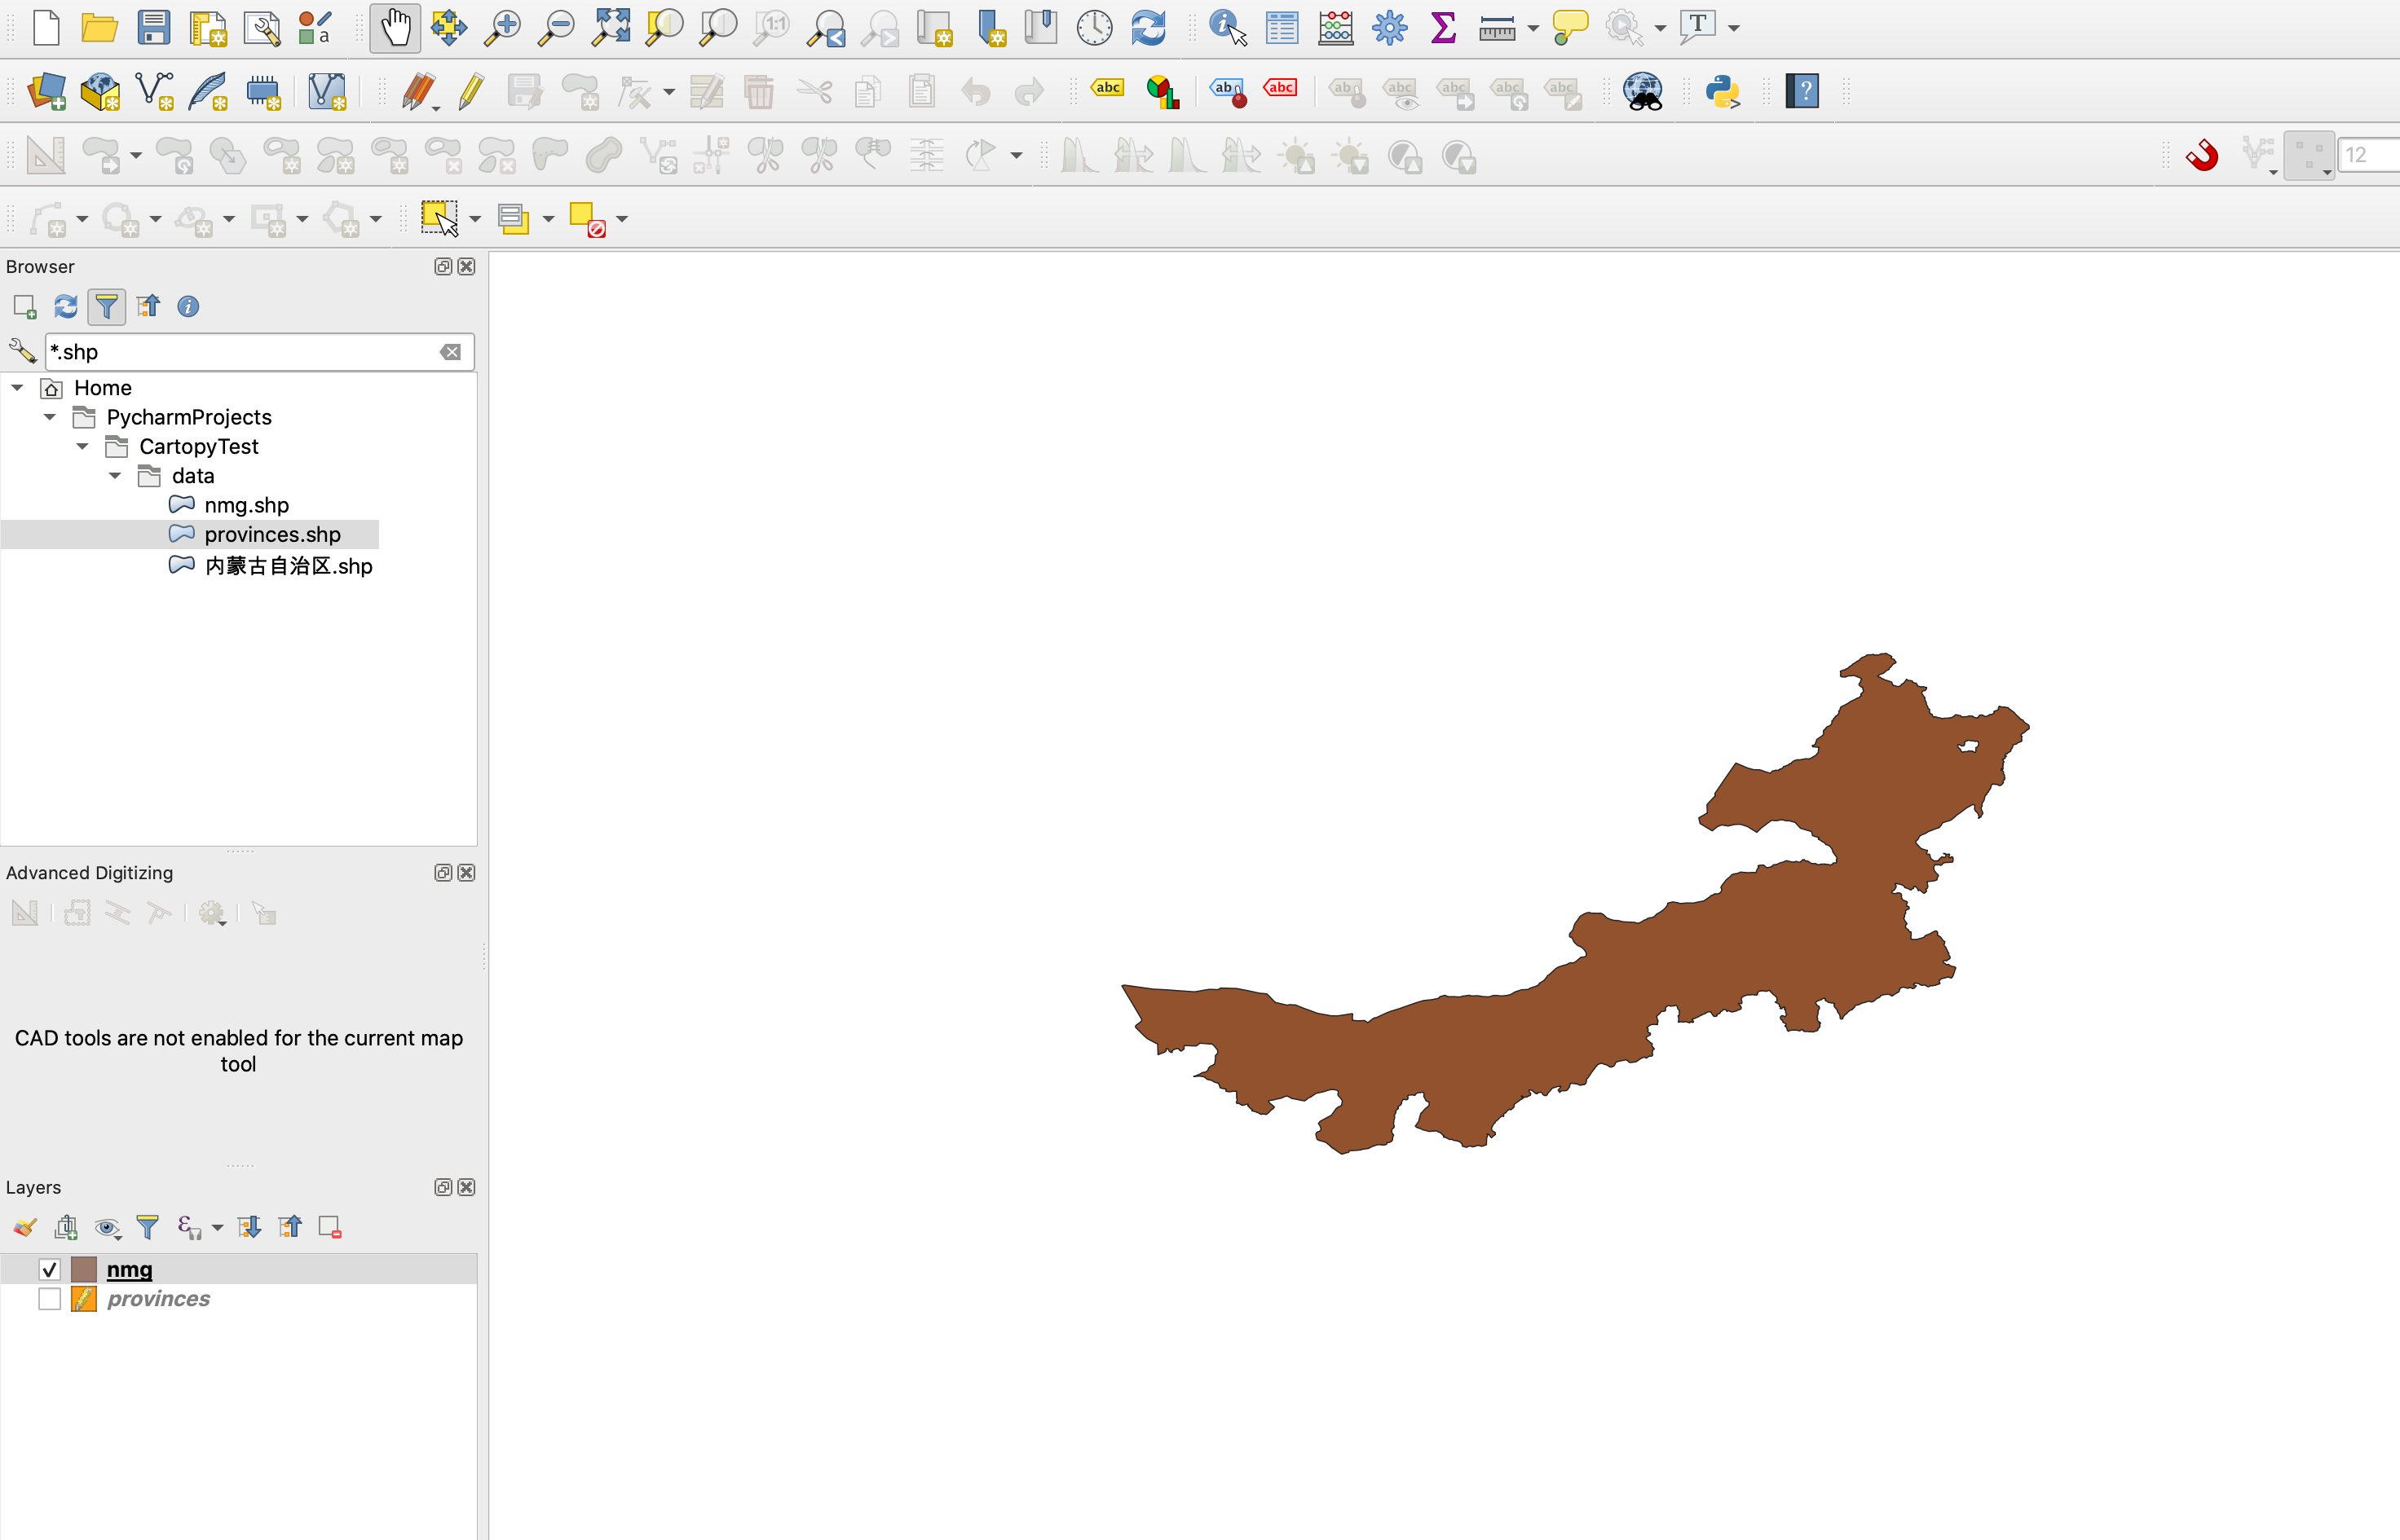The height and width of the screenshot is (1540, 2400).
Task: Collapse the data folder tree node
Action: [115, 476]
